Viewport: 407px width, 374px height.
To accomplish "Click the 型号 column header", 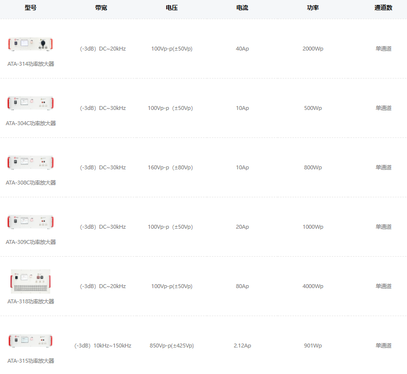I will pos(30,8).
